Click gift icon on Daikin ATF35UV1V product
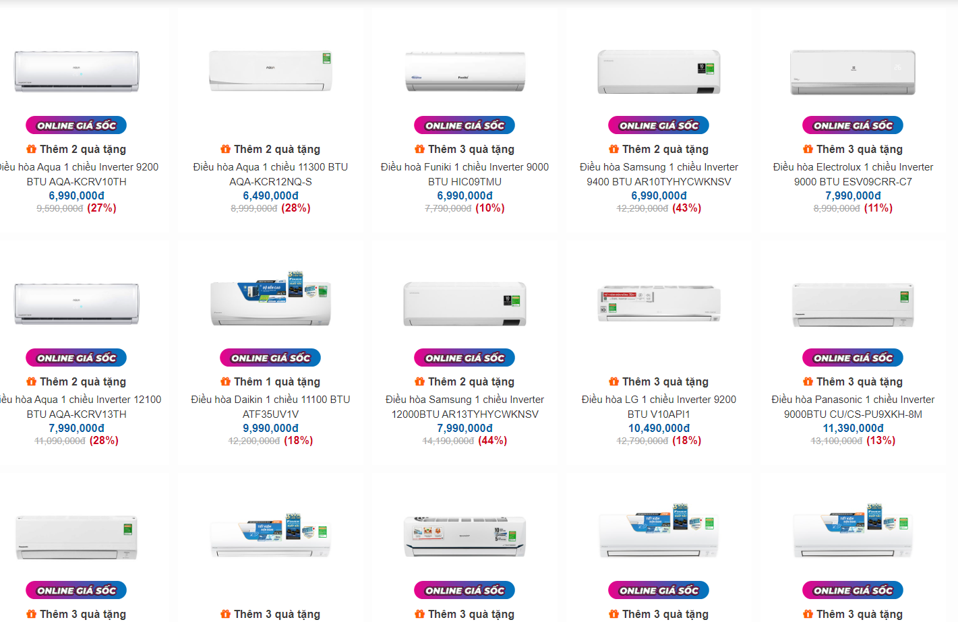 (225, 381)
